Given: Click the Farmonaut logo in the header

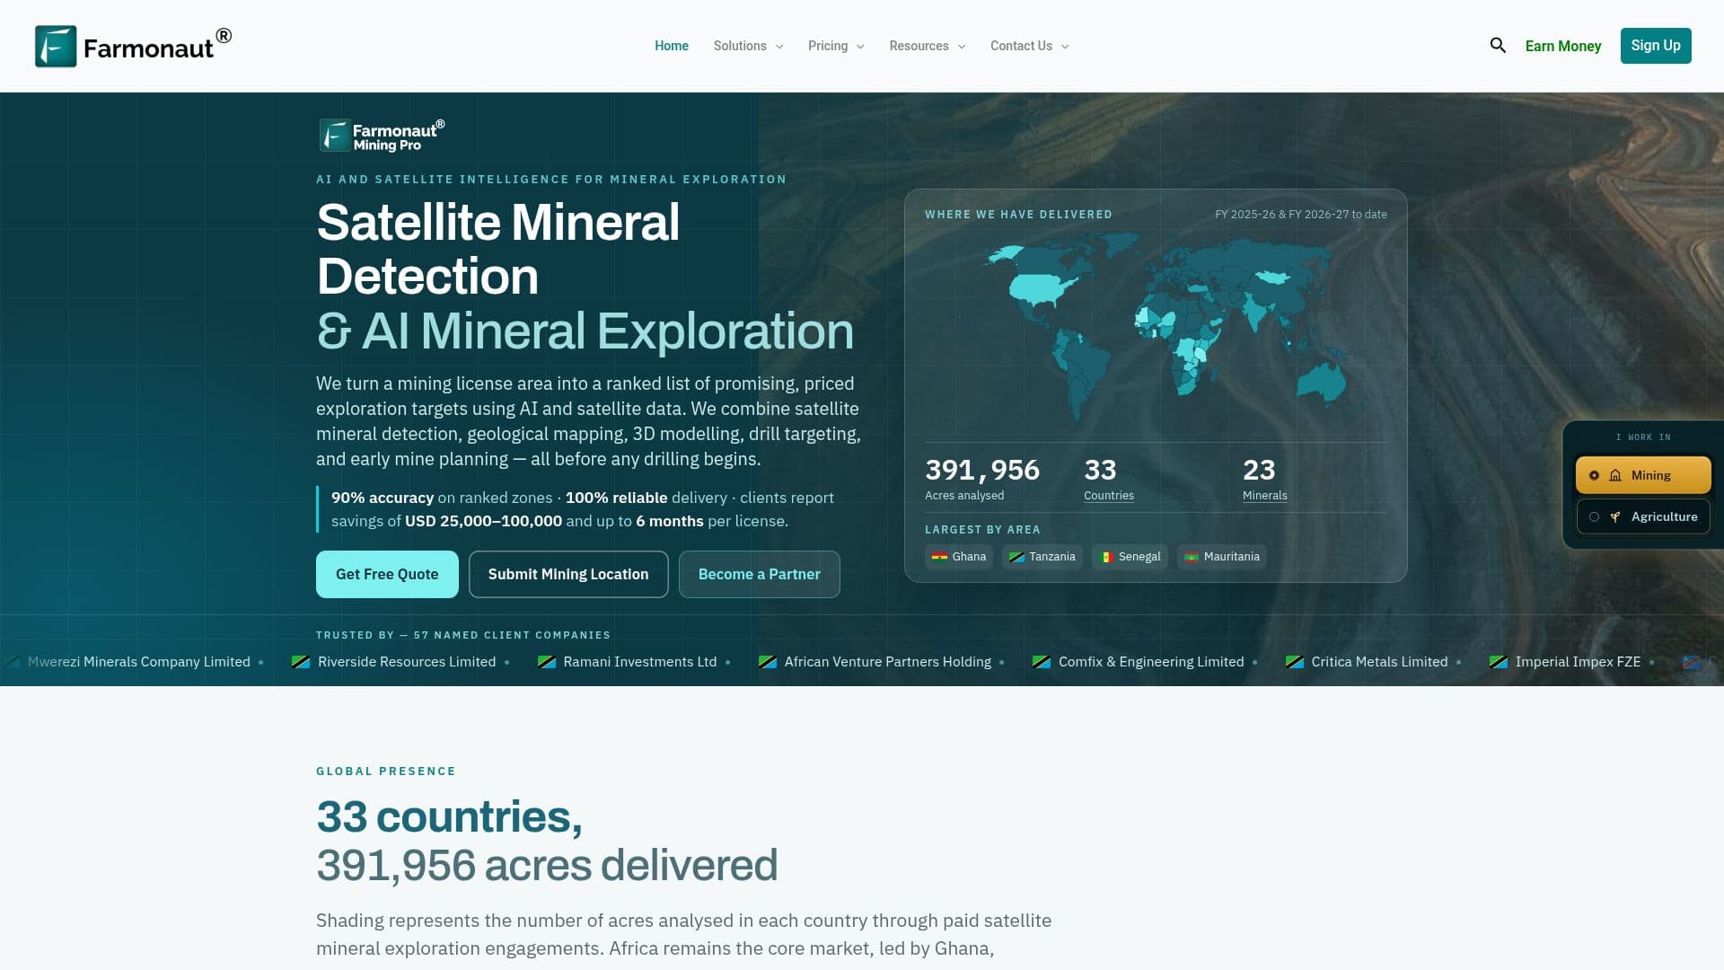Looking at the screenshot, I should pos(133,46).
